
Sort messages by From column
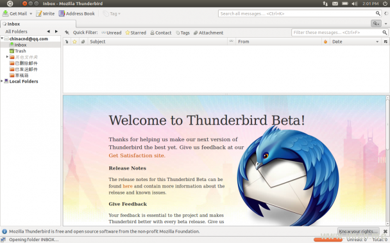tap(278, 42)
